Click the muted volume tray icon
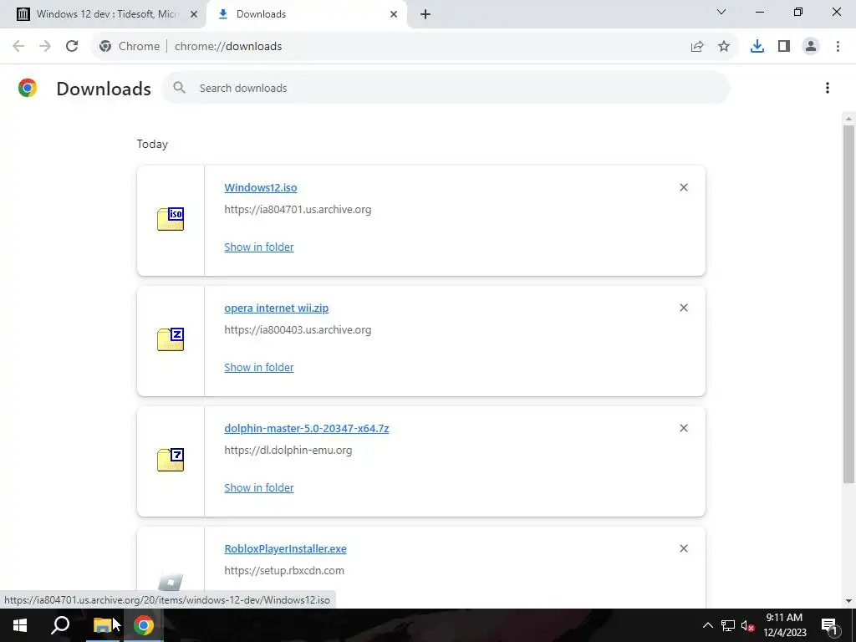This screenshot has height=642, width=856. click(x=747, y=625)
